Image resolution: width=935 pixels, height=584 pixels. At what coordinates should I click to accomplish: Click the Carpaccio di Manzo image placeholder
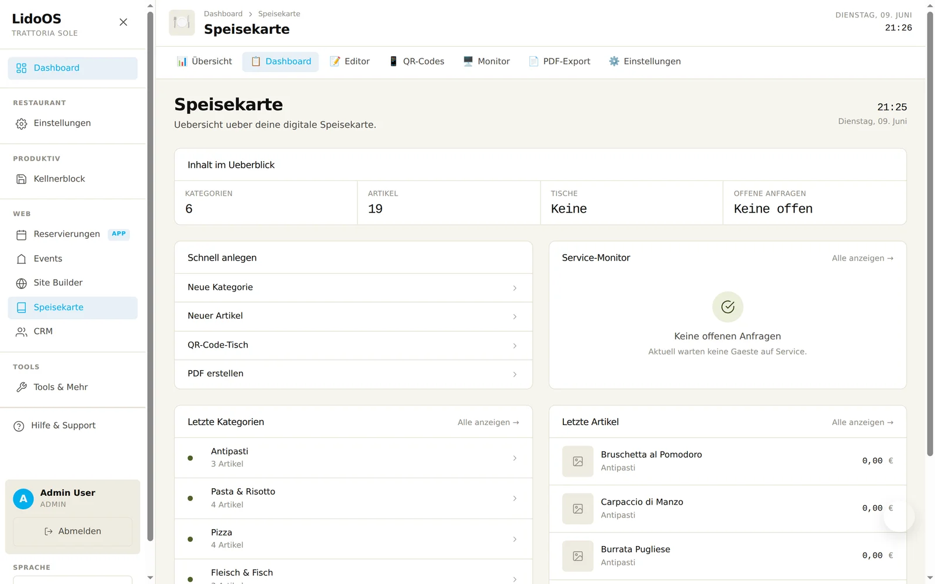pos(578,509)
